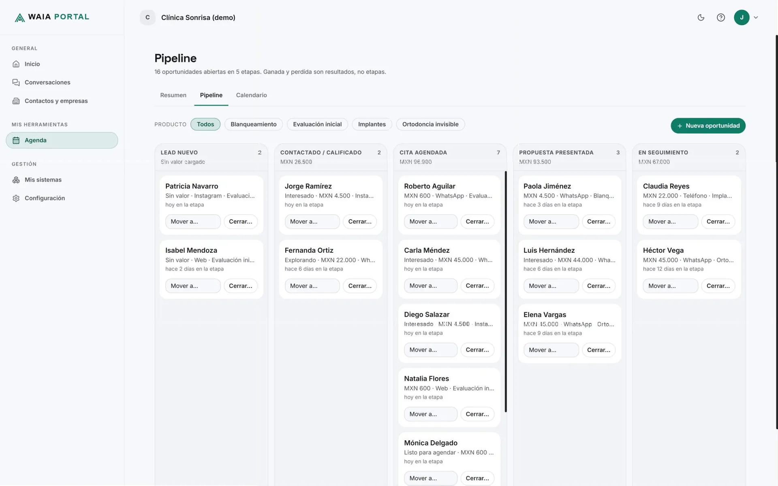778x486 pixels.
Task: Click the Mis sistemas icon
Action: 16,180
